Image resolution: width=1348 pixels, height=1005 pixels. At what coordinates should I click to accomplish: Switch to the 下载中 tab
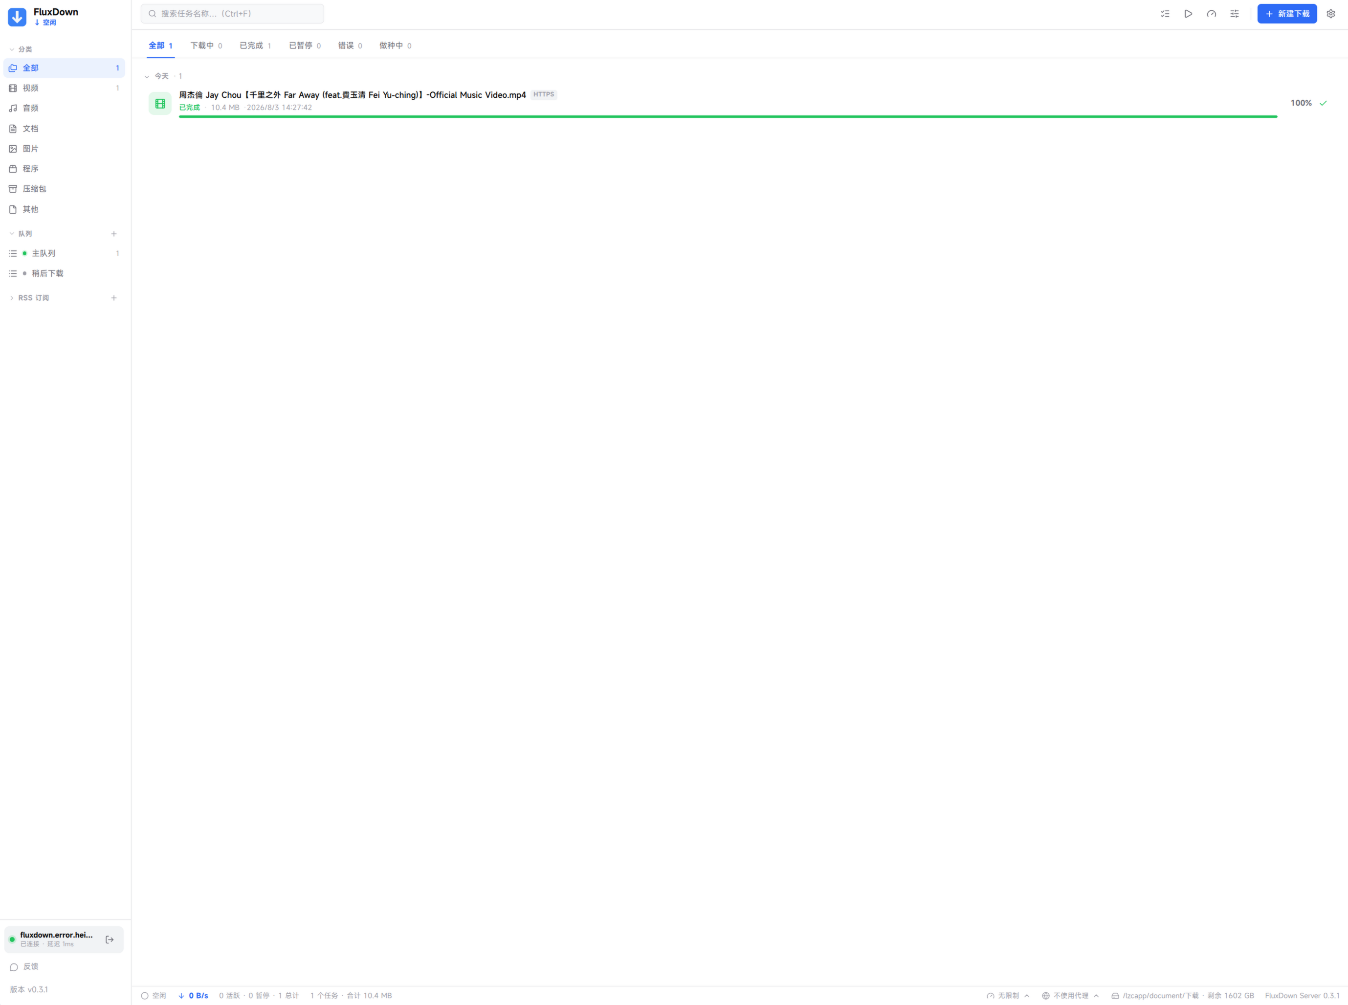click(206, 45)
